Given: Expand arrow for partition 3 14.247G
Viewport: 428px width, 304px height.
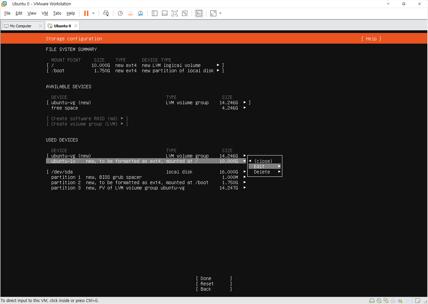Looking at the screenshot, I should (x=245, y=188).
